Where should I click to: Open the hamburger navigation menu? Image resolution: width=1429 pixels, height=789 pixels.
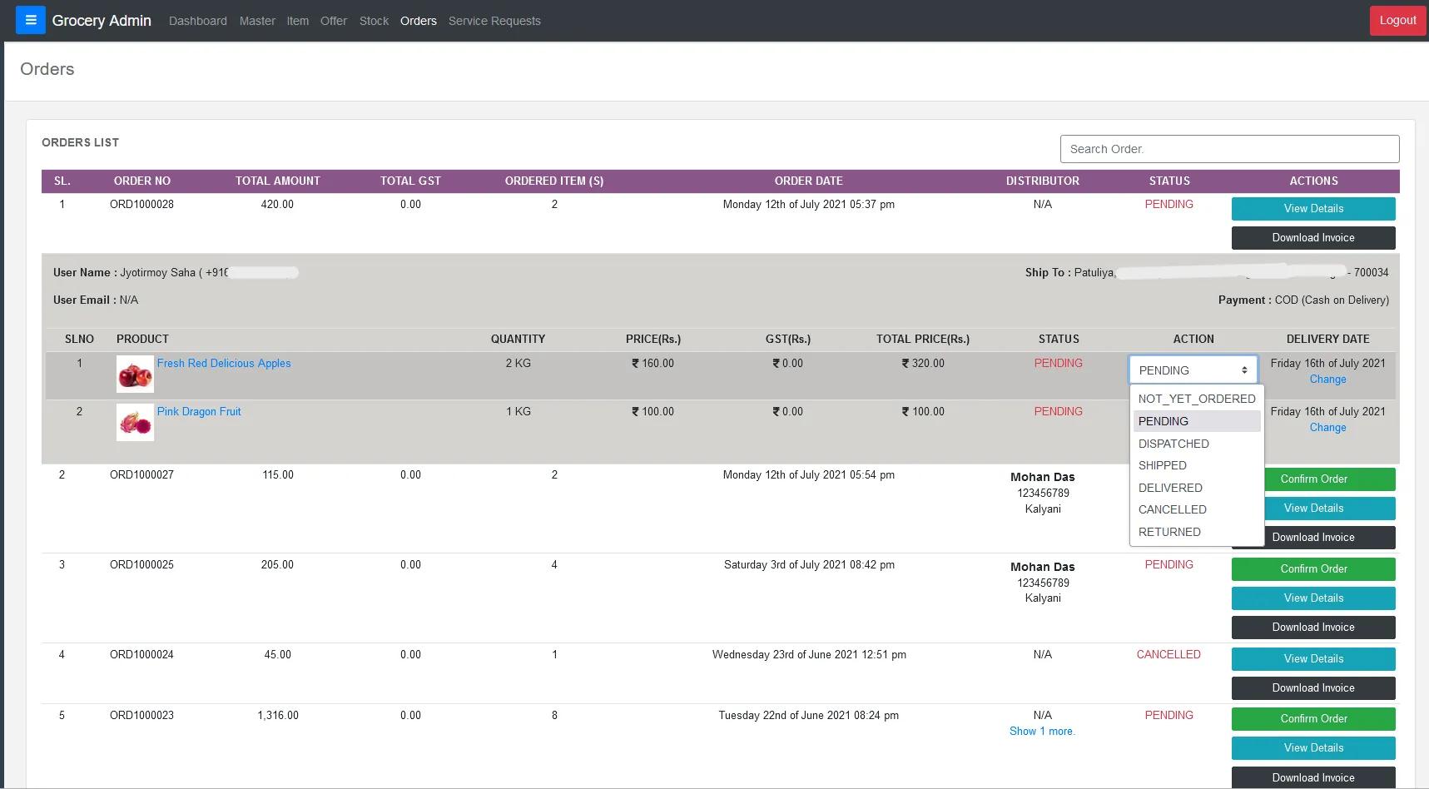point(30,19)
